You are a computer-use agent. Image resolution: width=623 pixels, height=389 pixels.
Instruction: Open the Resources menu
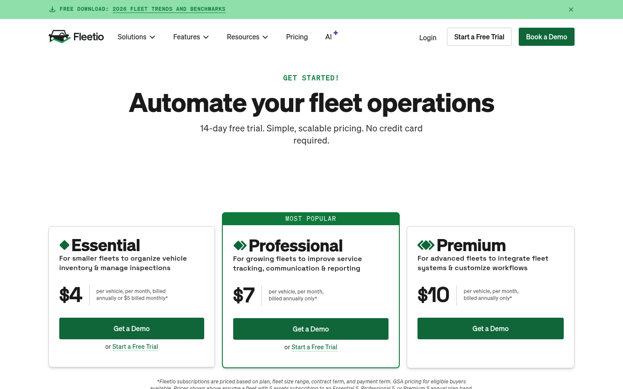(247, 37)
